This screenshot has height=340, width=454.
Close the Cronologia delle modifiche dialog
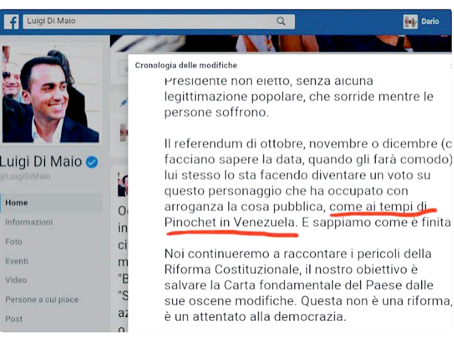(x=450, y=66)
